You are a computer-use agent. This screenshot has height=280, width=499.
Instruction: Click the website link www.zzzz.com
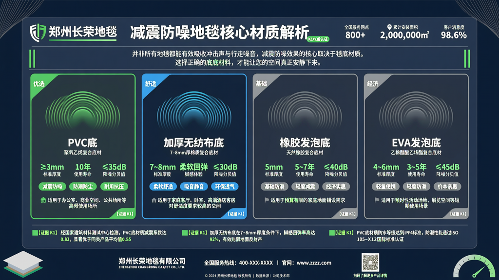314,263
